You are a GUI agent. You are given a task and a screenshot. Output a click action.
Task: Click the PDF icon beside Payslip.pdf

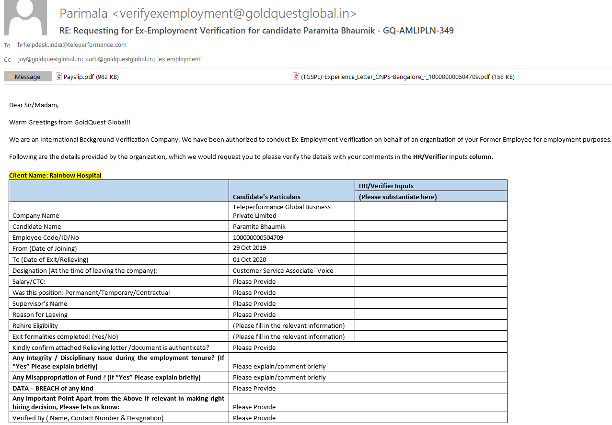click(x=59, y=76)
